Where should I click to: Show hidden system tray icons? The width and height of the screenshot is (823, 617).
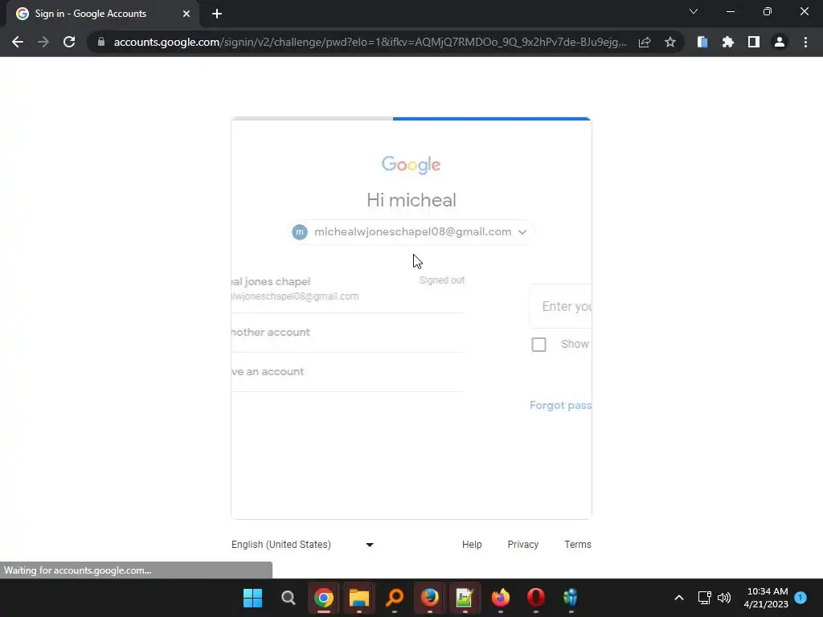pyautogui.click(x=678, y=598)
